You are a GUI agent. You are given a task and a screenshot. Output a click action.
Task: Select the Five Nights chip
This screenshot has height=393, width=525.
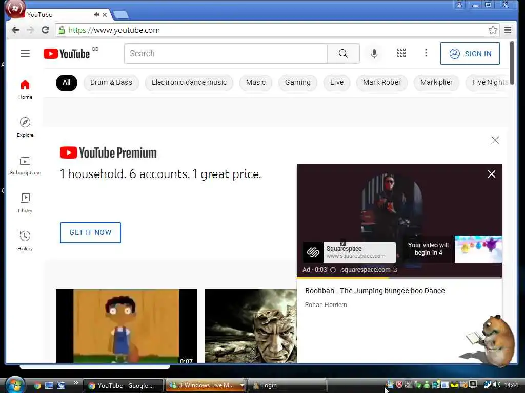487,82
